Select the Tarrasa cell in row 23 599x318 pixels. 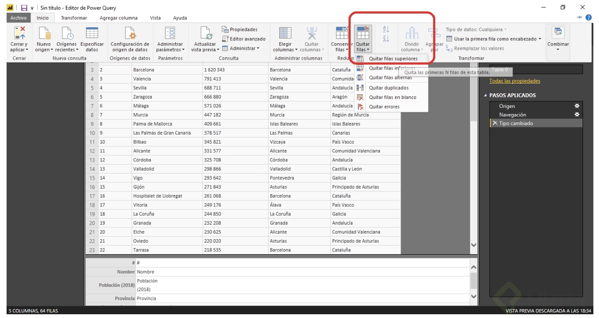167,250
